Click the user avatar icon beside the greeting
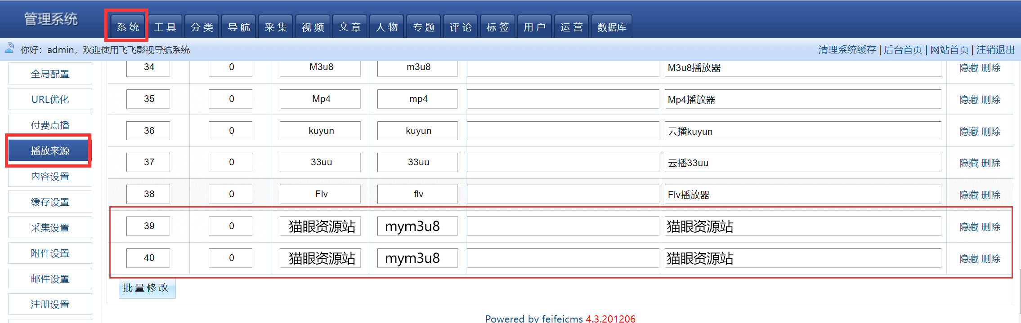The width and height of the screenshot is (1021, 323). [9, 48]
